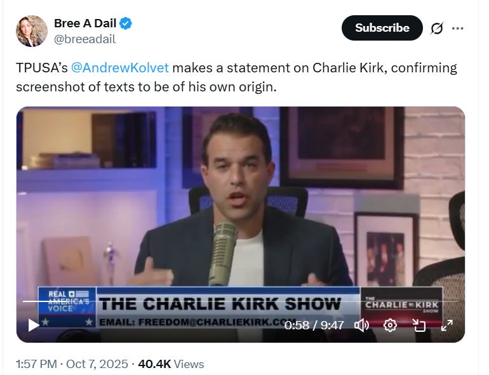The width and height of the screenshot is (489, 375).
Task: Open the @AndrewKolvet mention link
Action: tap(120, 68)
